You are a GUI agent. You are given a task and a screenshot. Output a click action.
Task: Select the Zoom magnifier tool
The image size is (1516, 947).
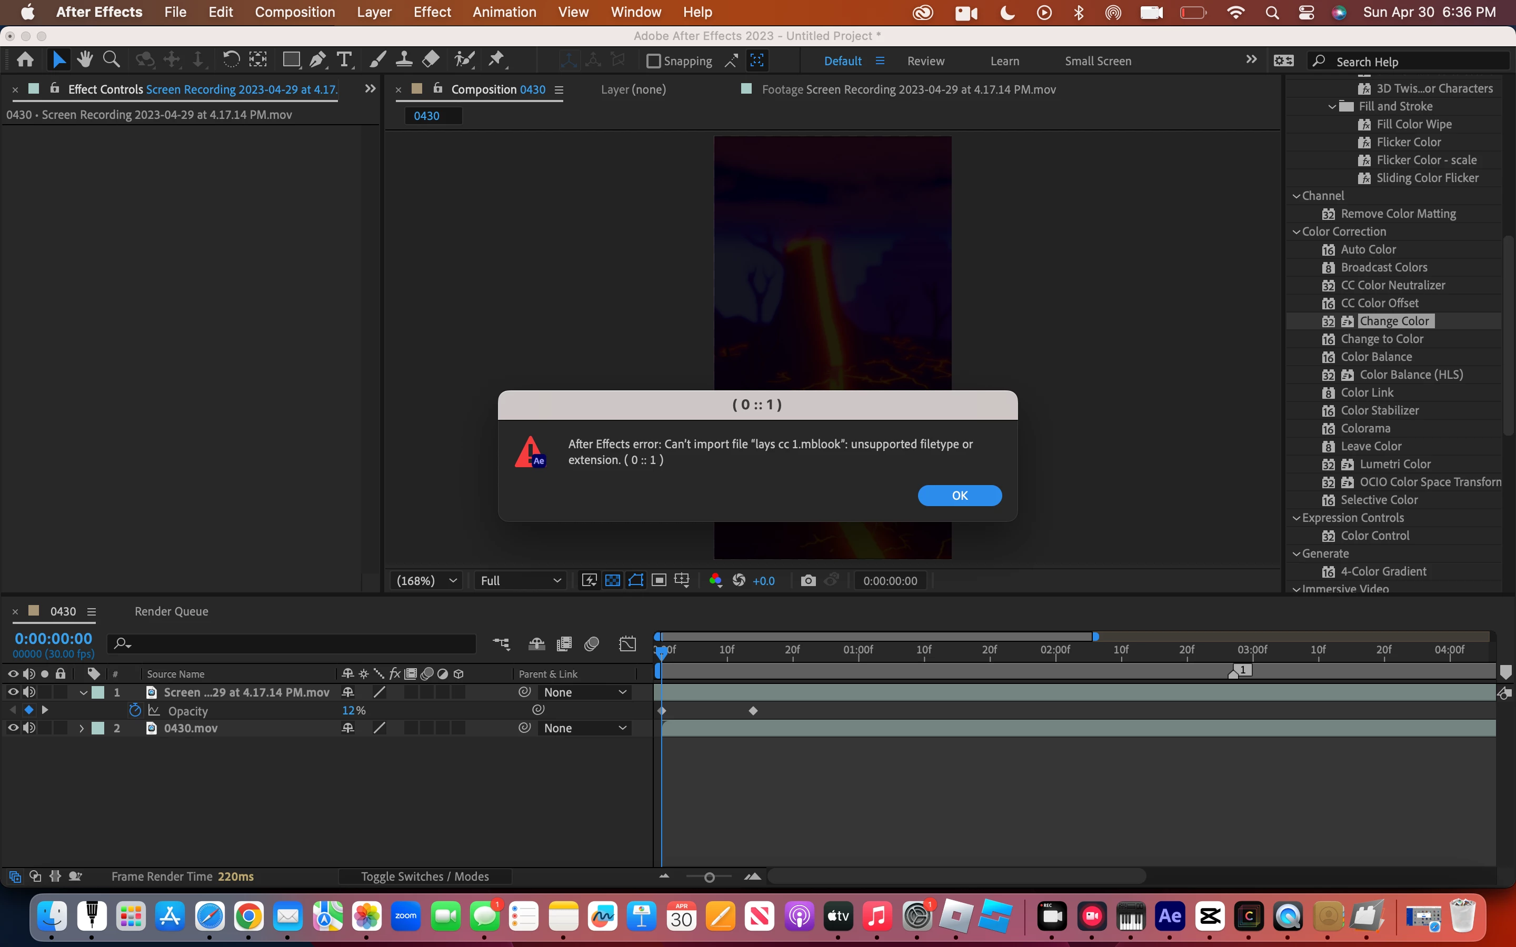tap(112, 60)
